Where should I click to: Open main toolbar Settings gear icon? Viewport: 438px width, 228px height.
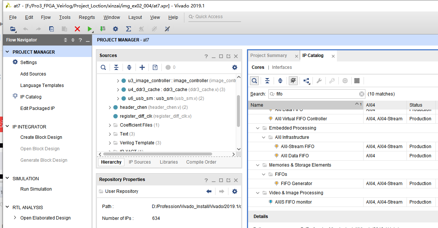(116, 29)
